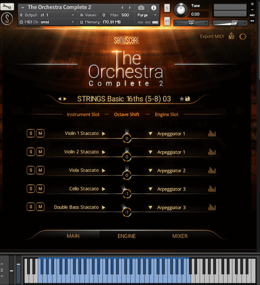Solo the Violin 2 Staccato slot

[x=31, y=151]
